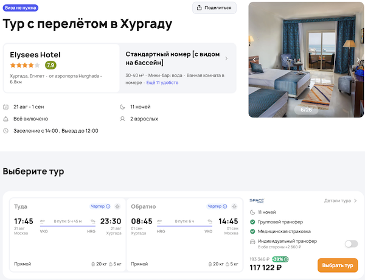The height and width of the screenshot is (280, 365).
Task: Click the Чартер info badge in Обратно card
Action: coord(217,206)
